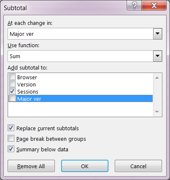Toggle Summary below data checkbox

click(11, 149)
